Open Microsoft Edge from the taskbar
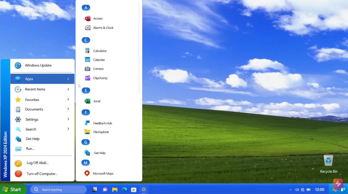This screenshot has width=348, height=194. coord(124,190)
